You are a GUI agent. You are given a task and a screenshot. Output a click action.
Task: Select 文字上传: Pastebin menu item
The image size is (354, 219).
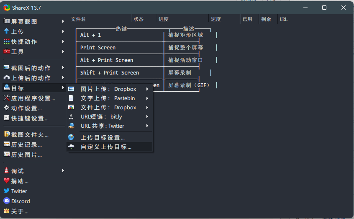[110, 98]
